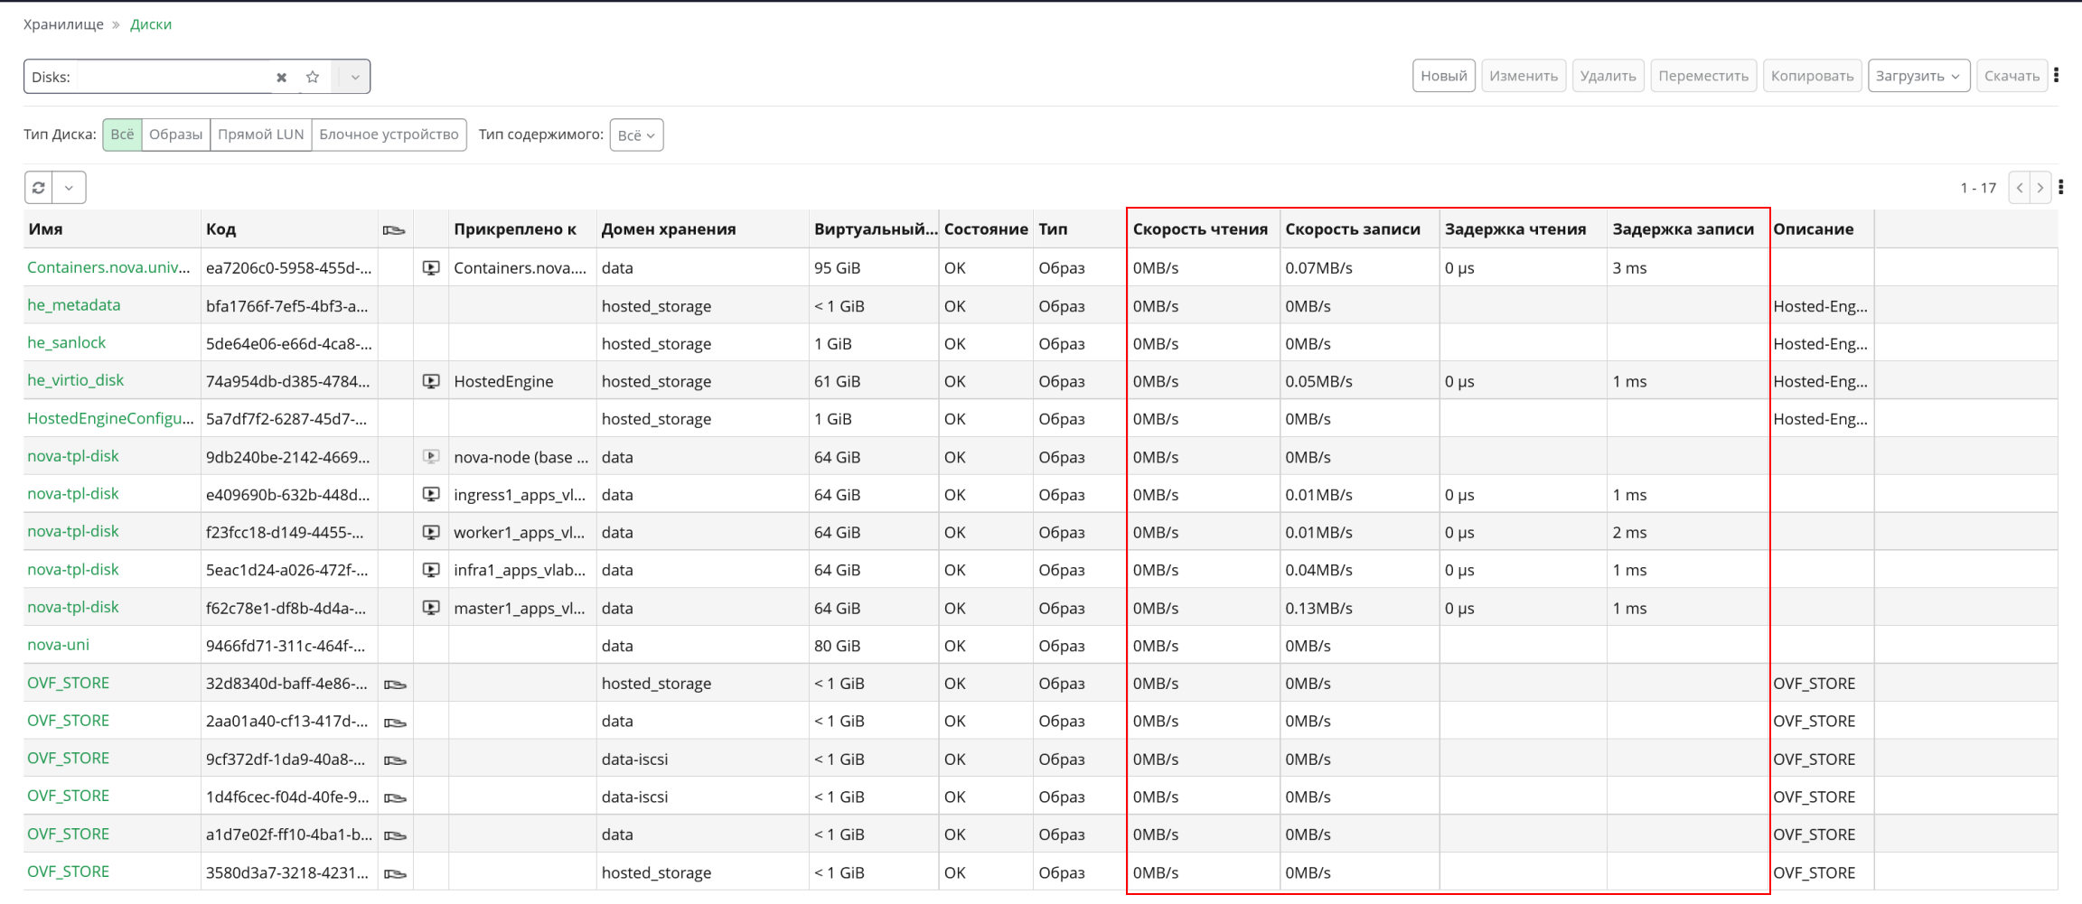This screenshot has width=2082, height=904.
Task: Open nova-tpl-disk attached to master1_apps
Action: point(73,607)
